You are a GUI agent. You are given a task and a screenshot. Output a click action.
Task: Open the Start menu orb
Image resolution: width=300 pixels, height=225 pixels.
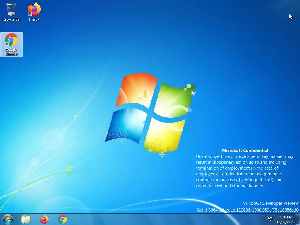pyautogui.click(x=8, y=219)
